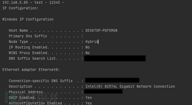Click the Primary Dns Suffix label
192x105 pixels.
[x=28, y=36]
